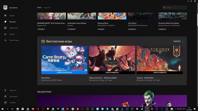Image resolution: width=198 pixels, height=111 pixels.
Task: Click the taskbar clock
Action: [x=189, y=109]
